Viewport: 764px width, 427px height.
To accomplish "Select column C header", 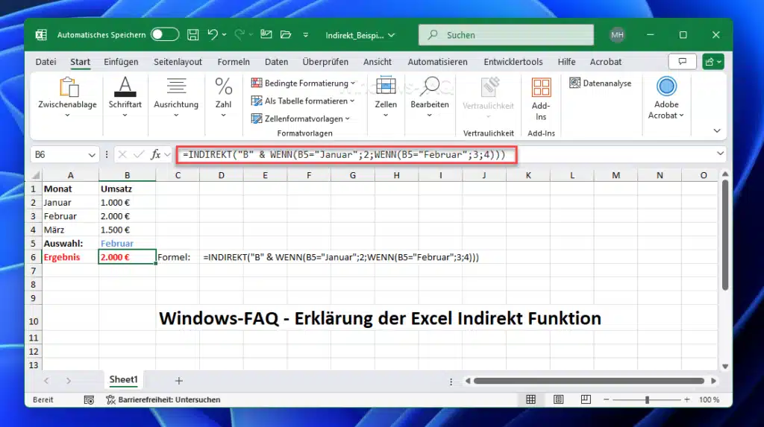I will pyautogui.click(x=178, y=175).
